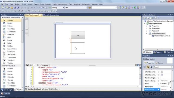174x98 pixels.
Task: Collapse the All WPF Controls group
Action: pos(2,66)
